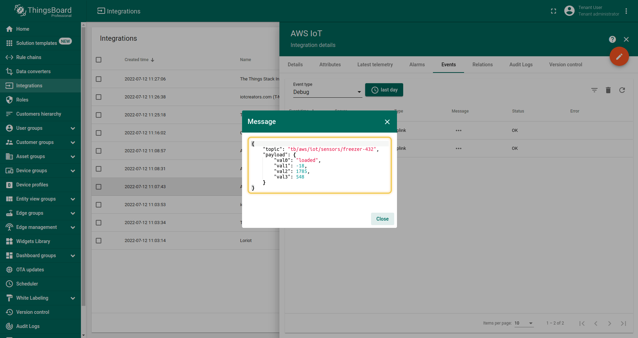Viewport: 638px width, 338px height.
Task: Switch to the Latest telemetry tab
Action: (x=375, y=65)
